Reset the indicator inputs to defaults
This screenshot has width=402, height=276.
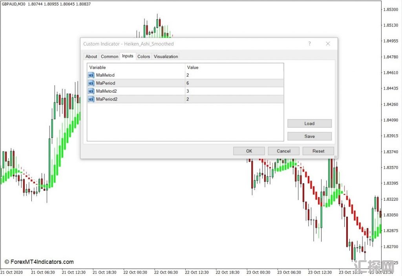click(318, 151)
